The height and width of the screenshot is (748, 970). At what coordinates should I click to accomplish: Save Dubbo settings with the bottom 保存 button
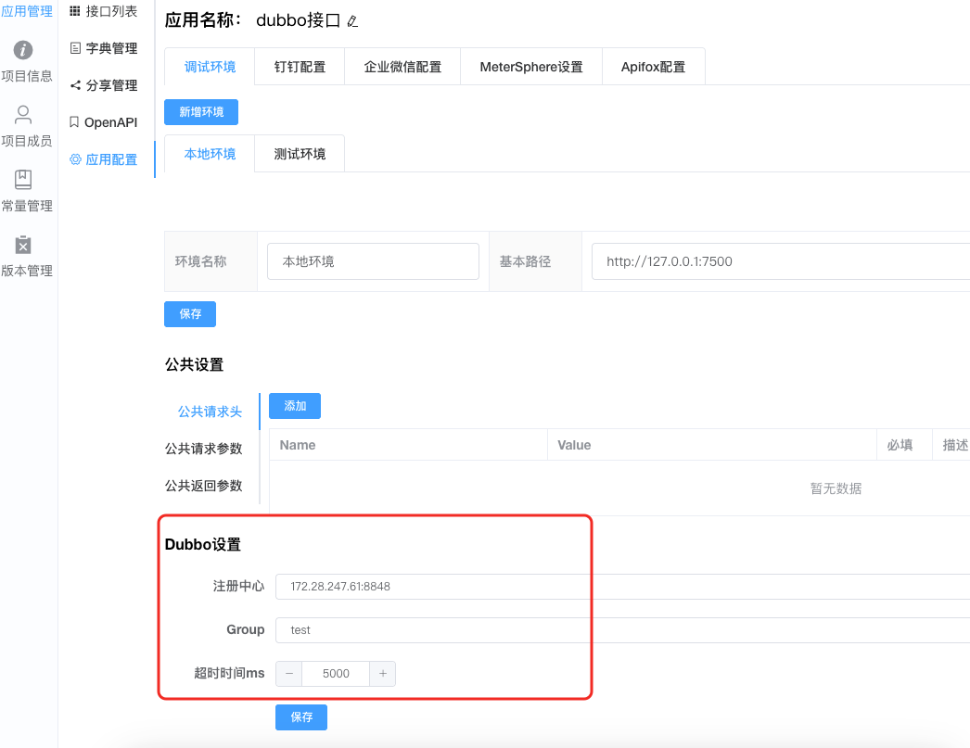pos(301,717)
